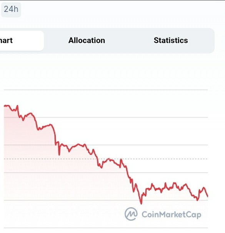Image resolution: width=225 pixels, height=233 pixels.
Task: Click the topmost horizontal gridline of the chart
Action: [106, 90]
